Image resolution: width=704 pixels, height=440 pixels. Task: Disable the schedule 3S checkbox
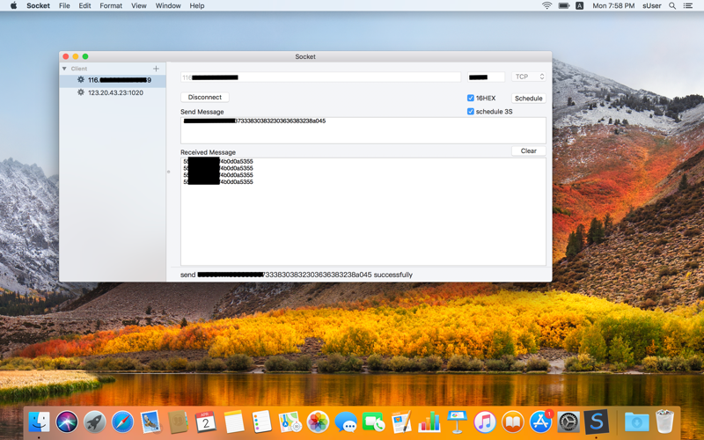pyautogui.click(x=471, y=112)
